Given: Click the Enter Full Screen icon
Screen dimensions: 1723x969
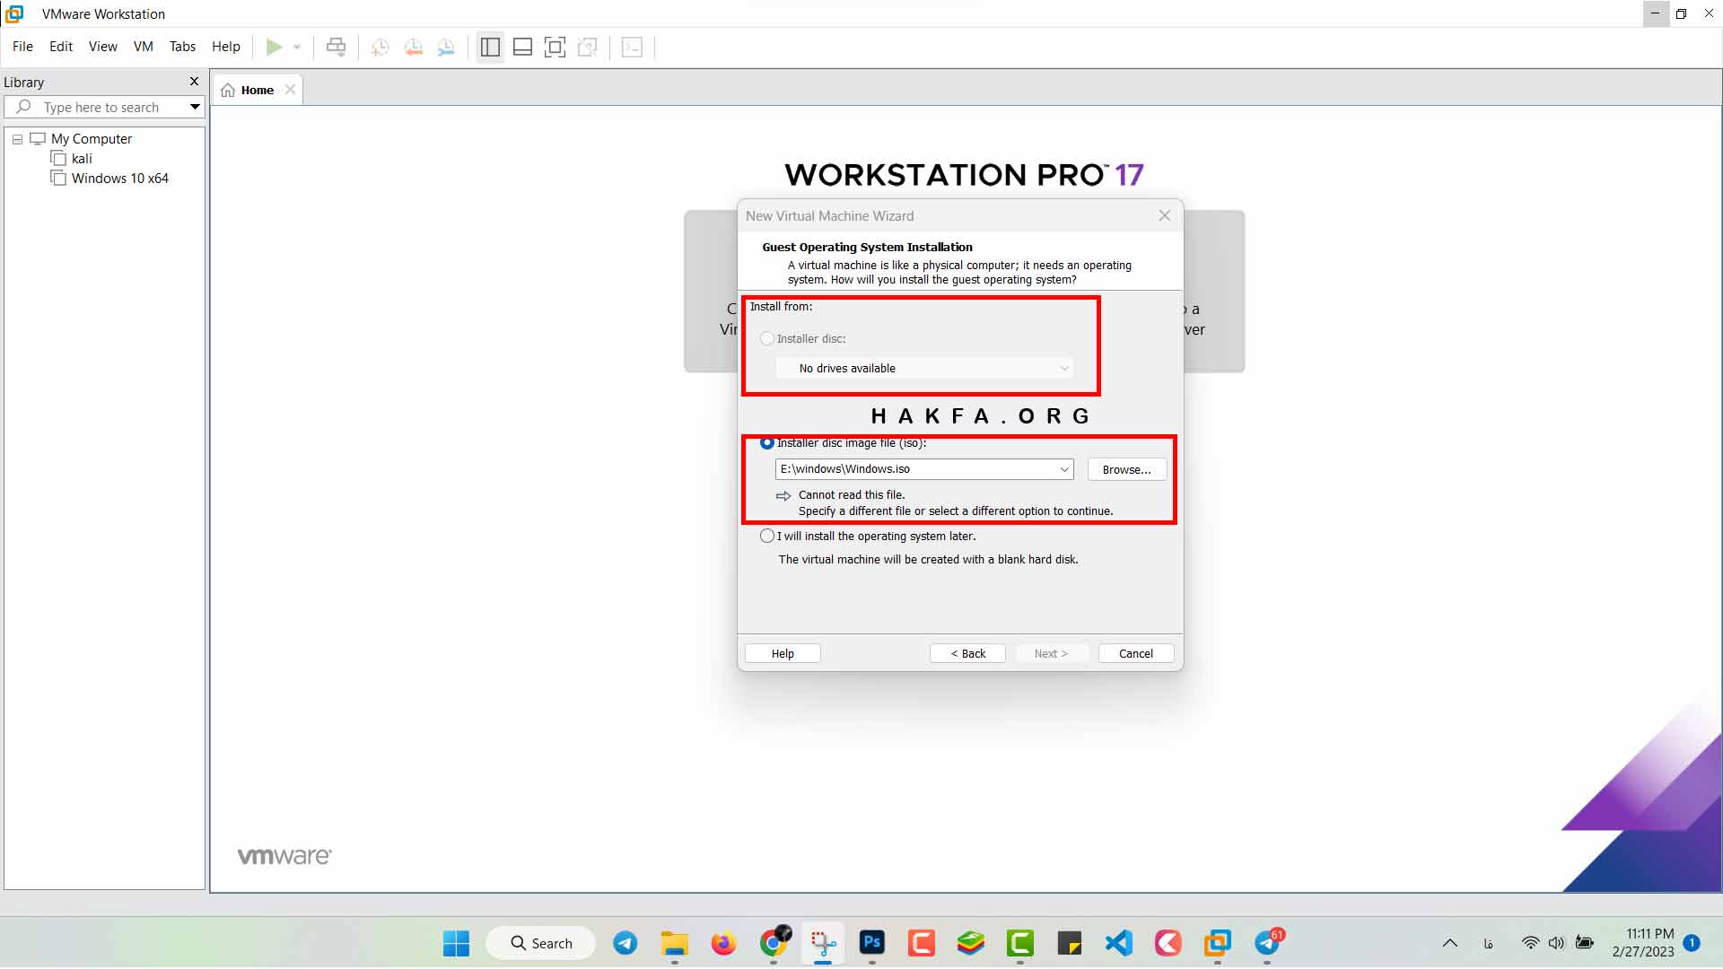Looking at the screenshot, I should pyautogui.click(x=555, y=47).
